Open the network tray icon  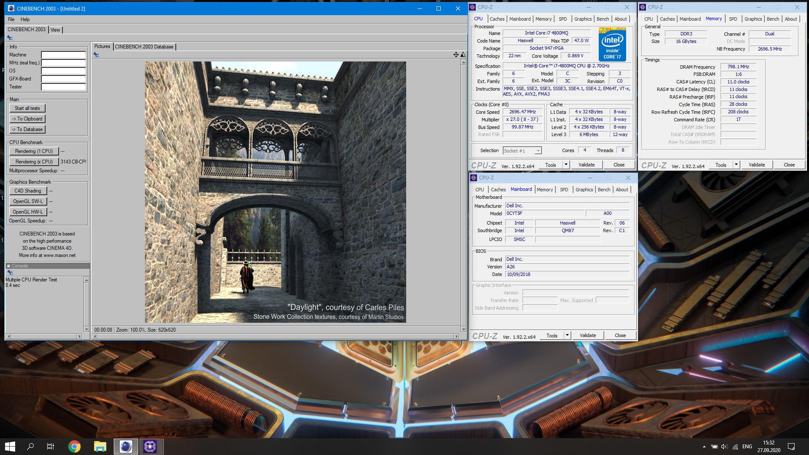coord(735,447)
